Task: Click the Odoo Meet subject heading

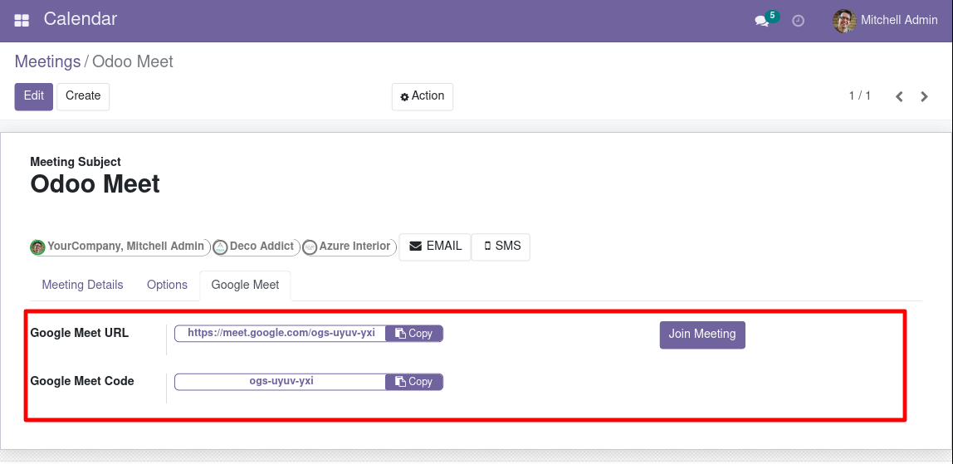Action: [95, 184]
